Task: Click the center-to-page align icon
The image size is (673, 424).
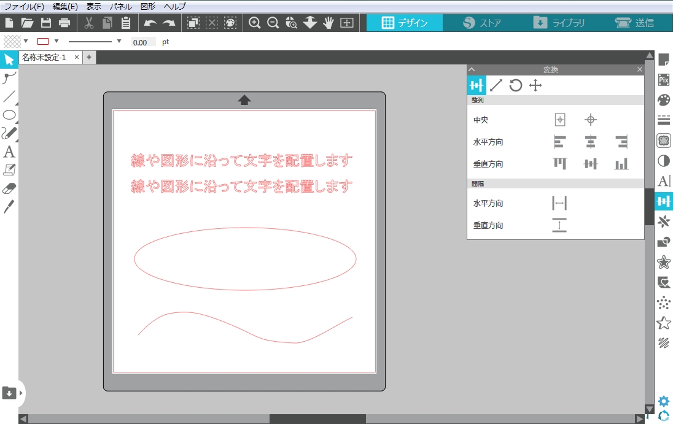Action: [x=559, y=120]
